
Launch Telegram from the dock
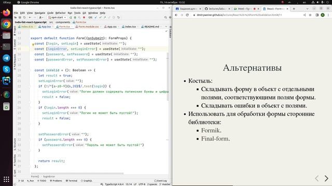coord(6,58)
